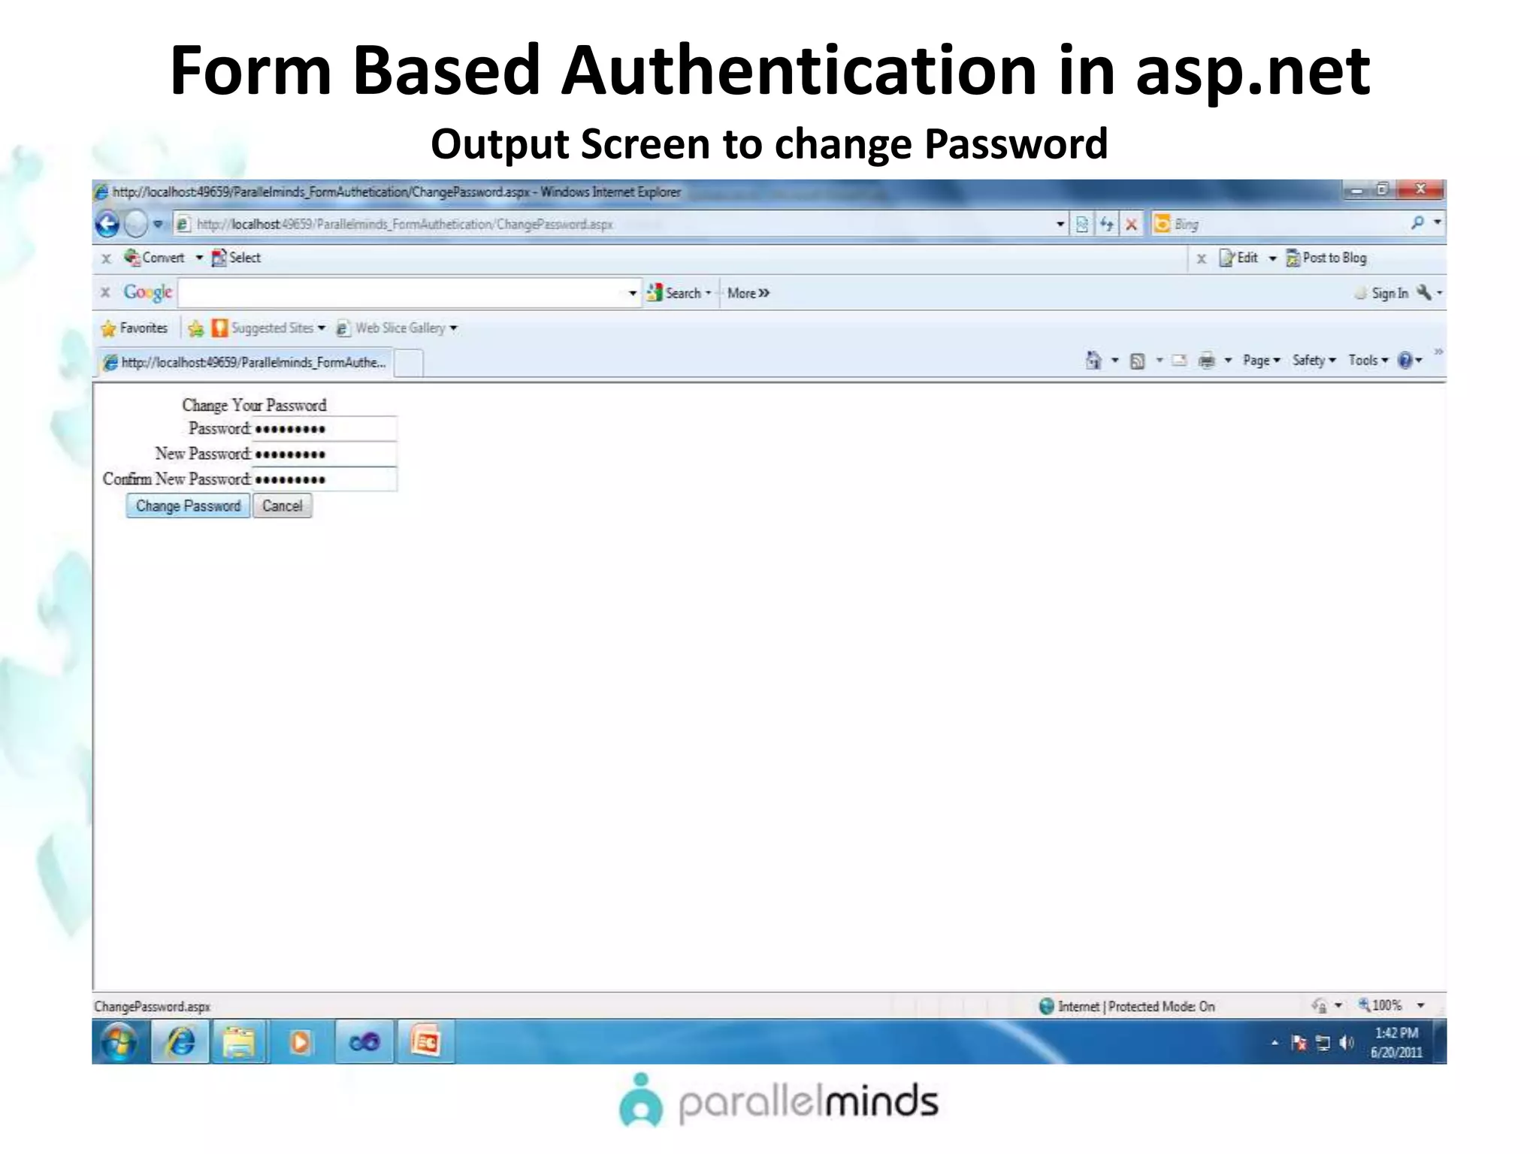Open Internet Explorer from the taskbar
1539x1154 pixels.
click(x=180, y=1042)
